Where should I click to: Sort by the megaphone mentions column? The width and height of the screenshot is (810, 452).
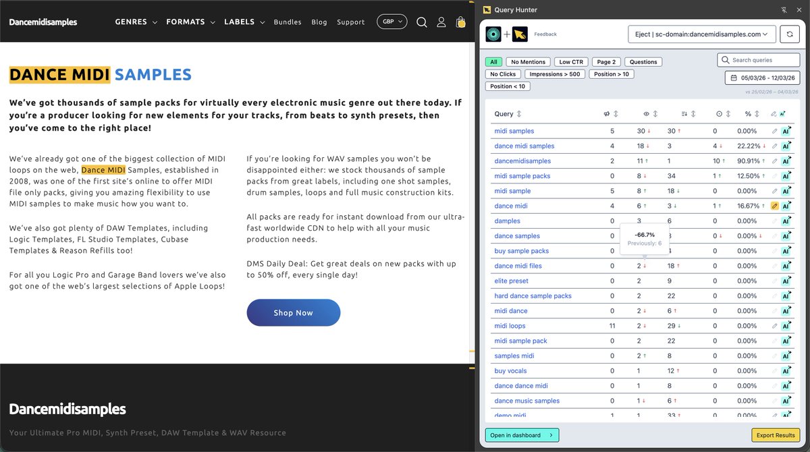pos(610,114)
